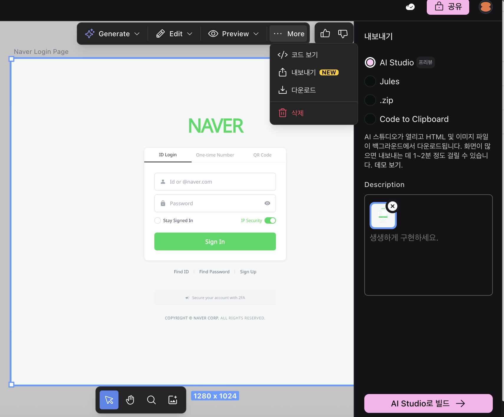Click the copyright Naver Corp text
This screenshot has width=504, height=417.
tap(215, 318)
